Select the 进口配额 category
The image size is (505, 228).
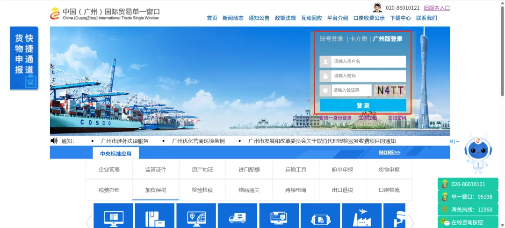(249, 170)
